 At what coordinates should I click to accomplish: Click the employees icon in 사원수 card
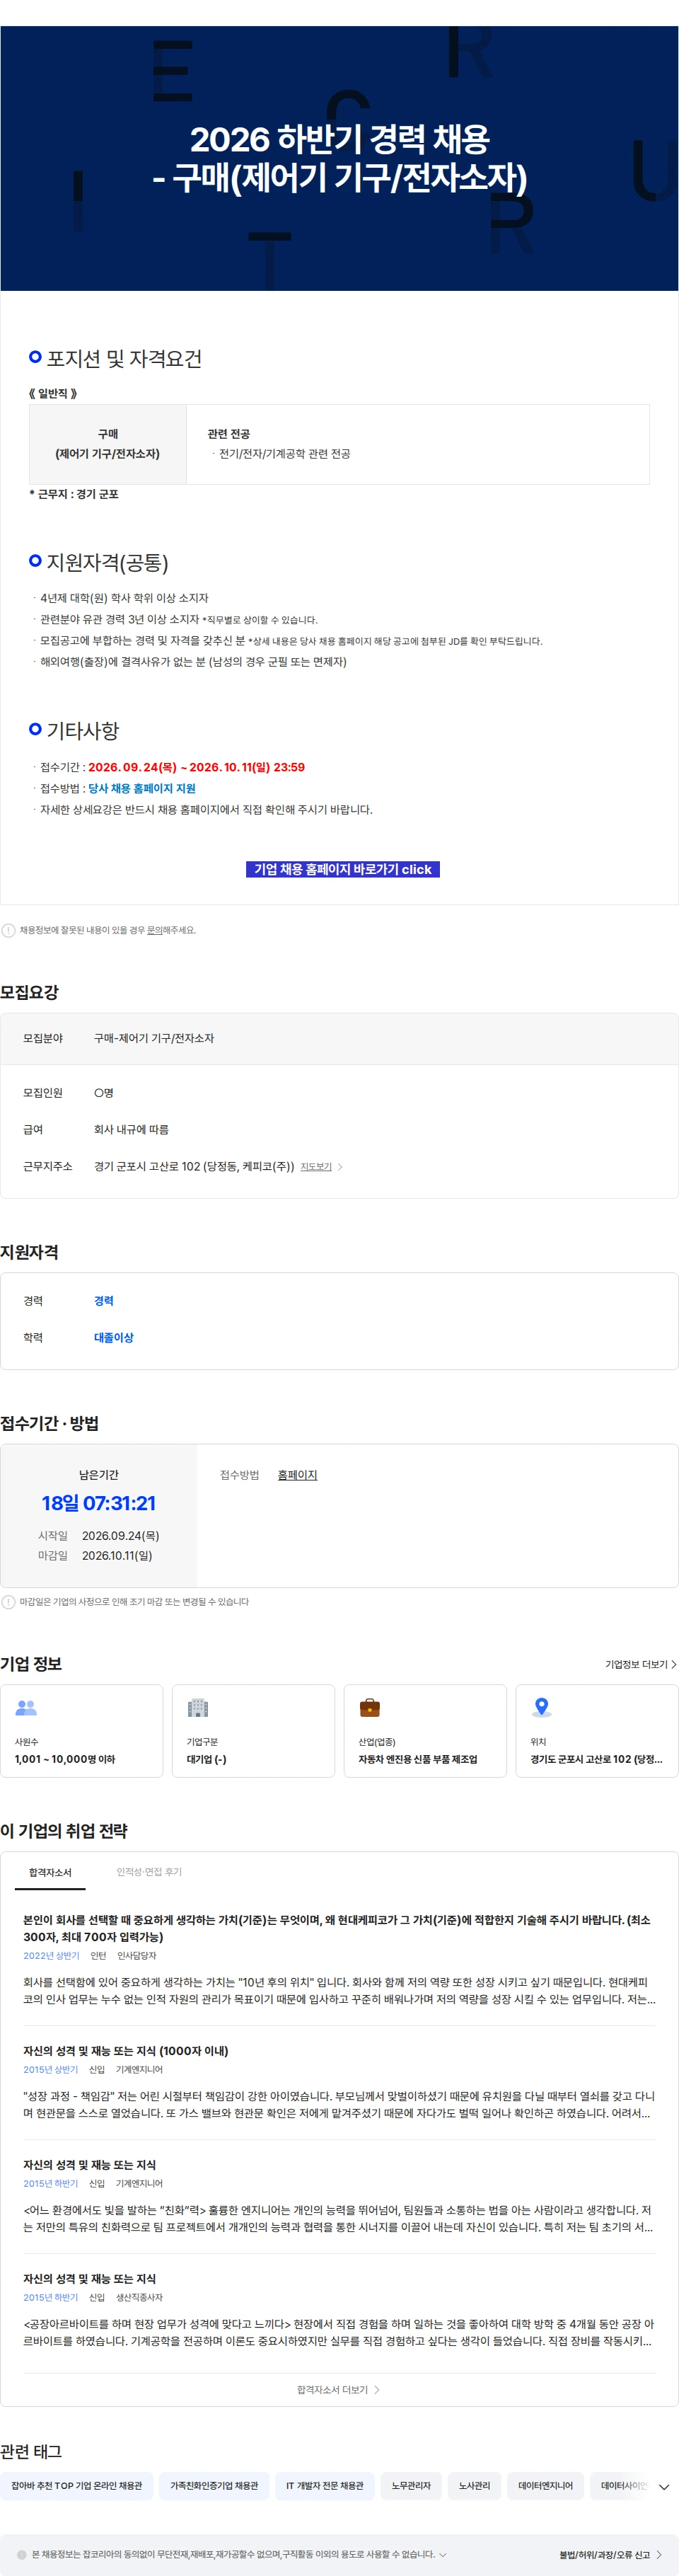pos(26,1708)
